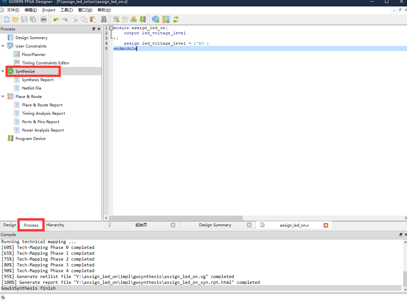Image resolution: width=407 pixels, height=300 pixels.
Task: Collapse the Place & Route tree node
Action: pos(3,96)
